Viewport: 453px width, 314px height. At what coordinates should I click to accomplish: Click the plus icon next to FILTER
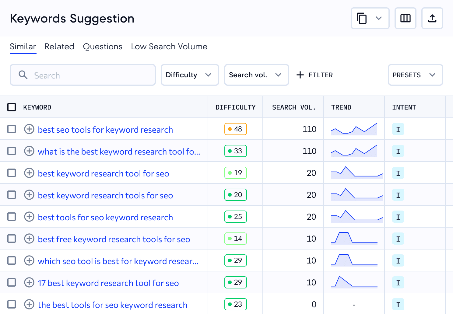(300, 75)
